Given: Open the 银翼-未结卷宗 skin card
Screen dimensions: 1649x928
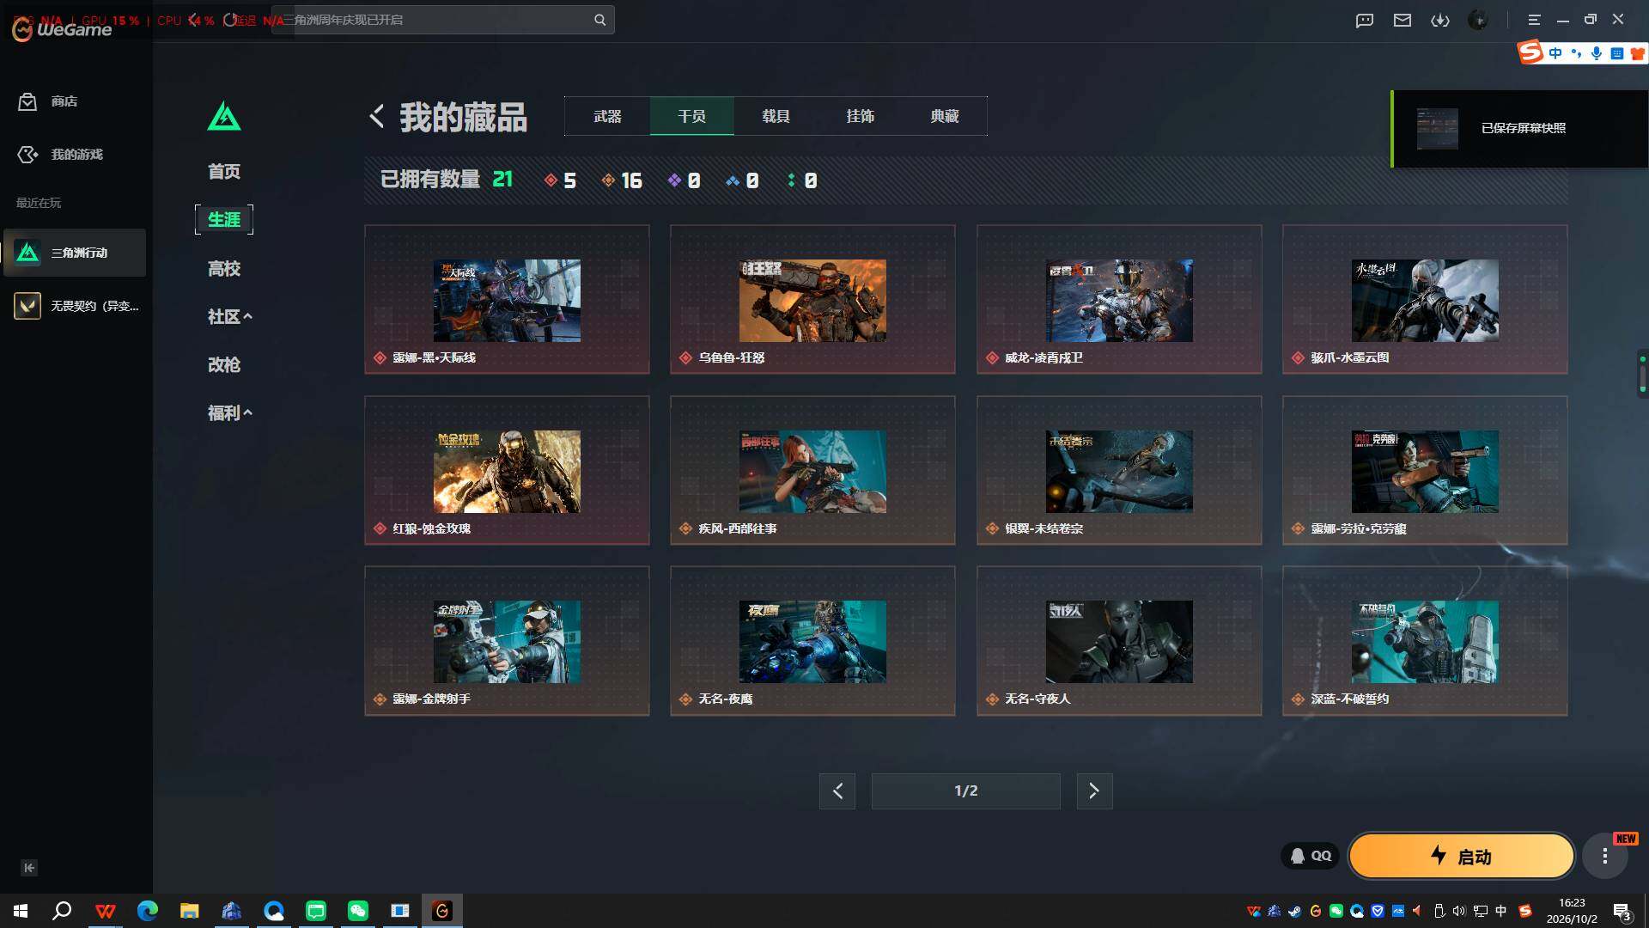Looking at the screenshot, I should pyautogui.click(x=1119, y=470).
